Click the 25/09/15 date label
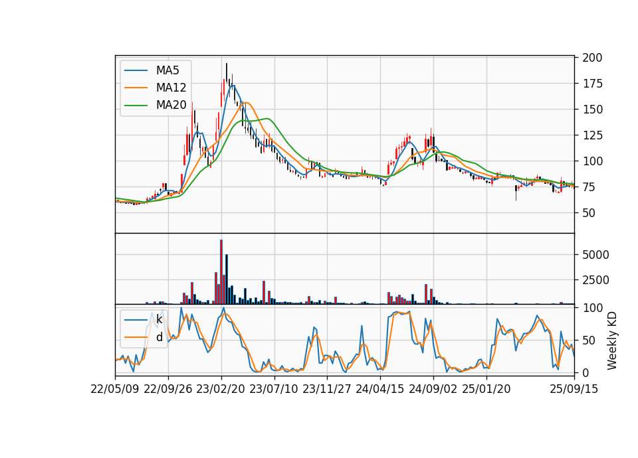This screenshot has width=638, height=458. click(x=574, y=389)
